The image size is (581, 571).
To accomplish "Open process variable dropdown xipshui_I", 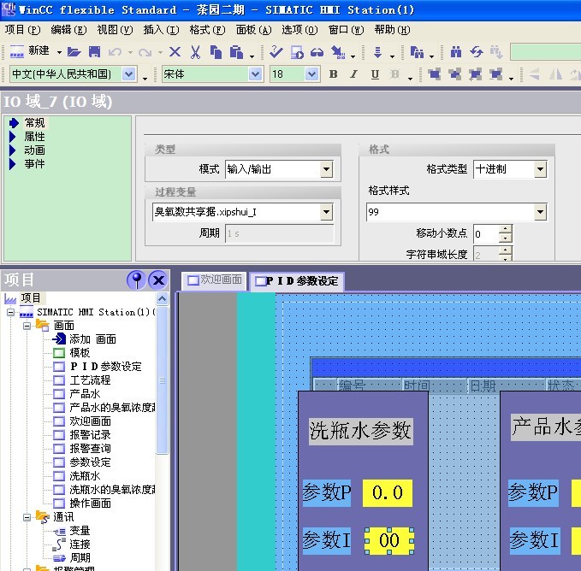I will 326,212.
